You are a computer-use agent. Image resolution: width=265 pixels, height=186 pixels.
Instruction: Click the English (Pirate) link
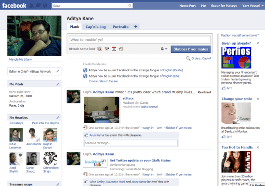coord(173,70)
